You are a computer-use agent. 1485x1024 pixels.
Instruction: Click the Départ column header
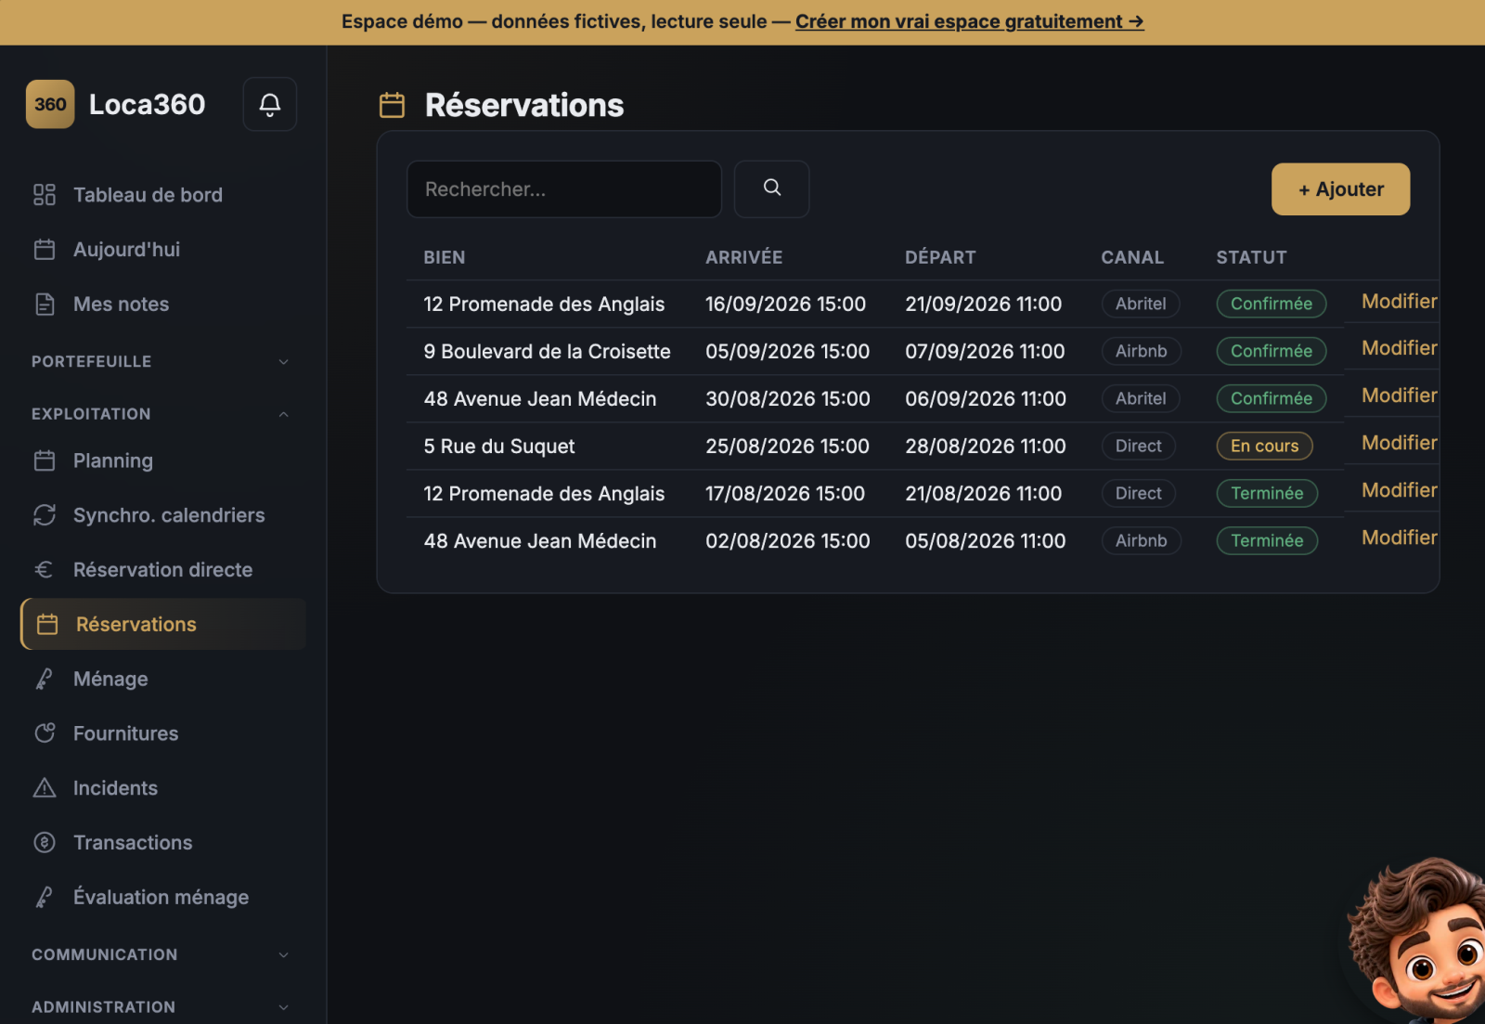[940, 258]
